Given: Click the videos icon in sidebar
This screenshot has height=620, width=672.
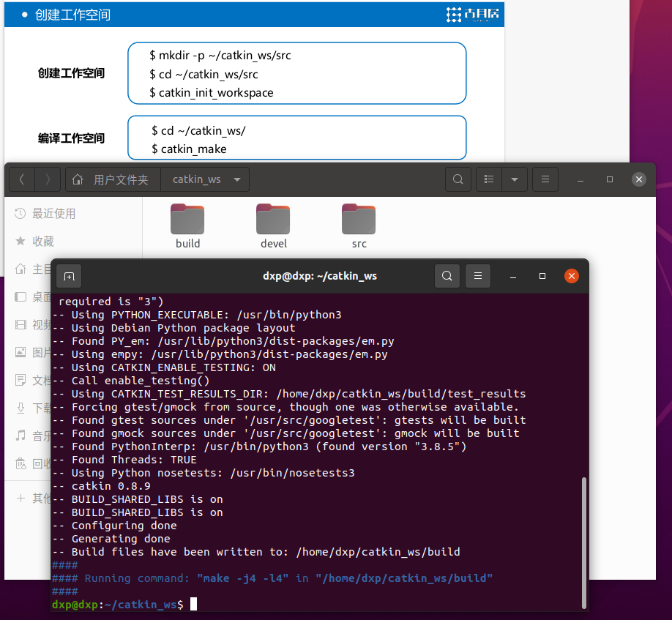Looking at the screenshot, I should [20, 325].
